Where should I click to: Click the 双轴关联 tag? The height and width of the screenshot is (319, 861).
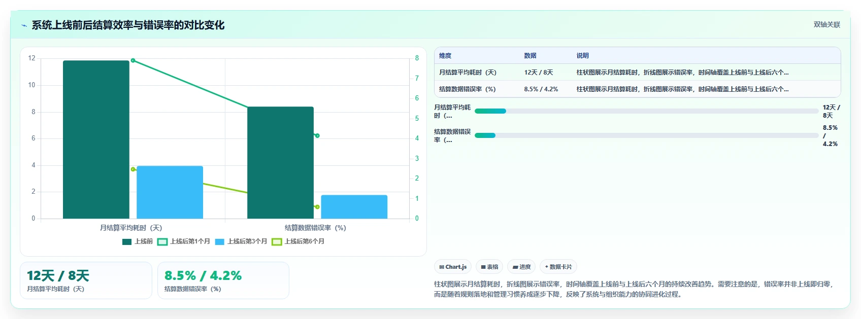[826, 24]
